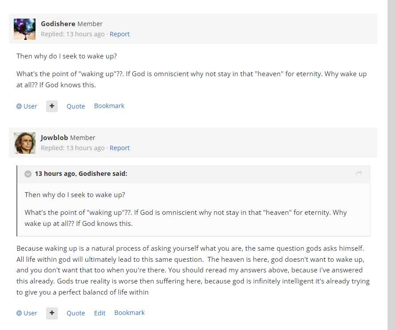Screen dimensions: 396x330
Task: Collapse the quoted Godishere block chevron
Action: click(x=28, y=174)
